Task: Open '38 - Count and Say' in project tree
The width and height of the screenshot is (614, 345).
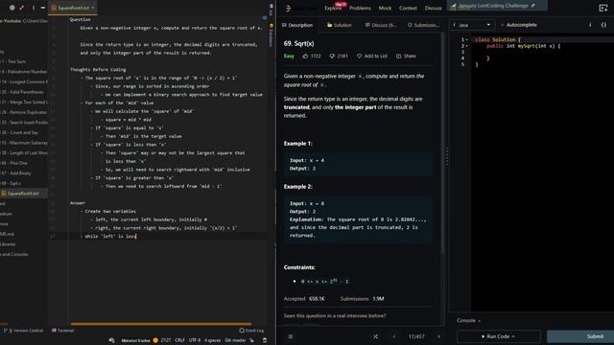Action: tap(19, 132)
